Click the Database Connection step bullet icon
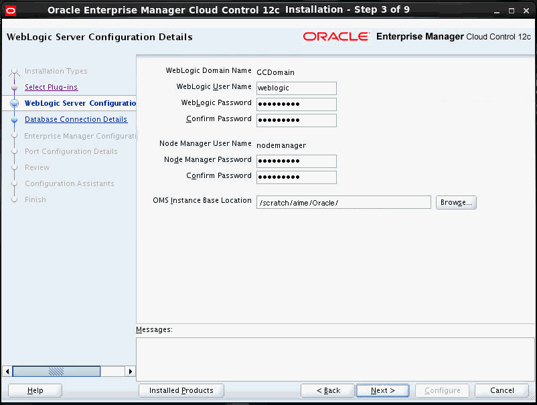The image size is (537, 405). (14, 119)
